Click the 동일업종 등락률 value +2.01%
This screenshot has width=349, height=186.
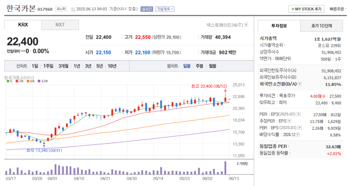click(334, 154)
